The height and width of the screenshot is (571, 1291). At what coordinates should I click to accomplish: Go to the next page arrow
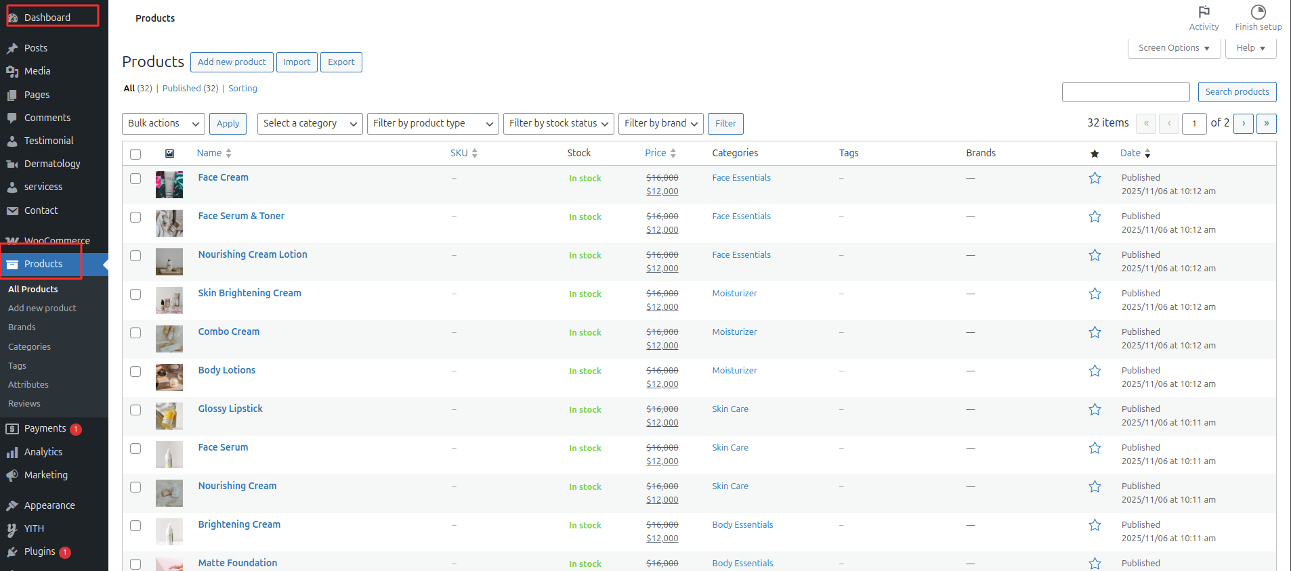pyautogui.click(x=1243, y=123)
